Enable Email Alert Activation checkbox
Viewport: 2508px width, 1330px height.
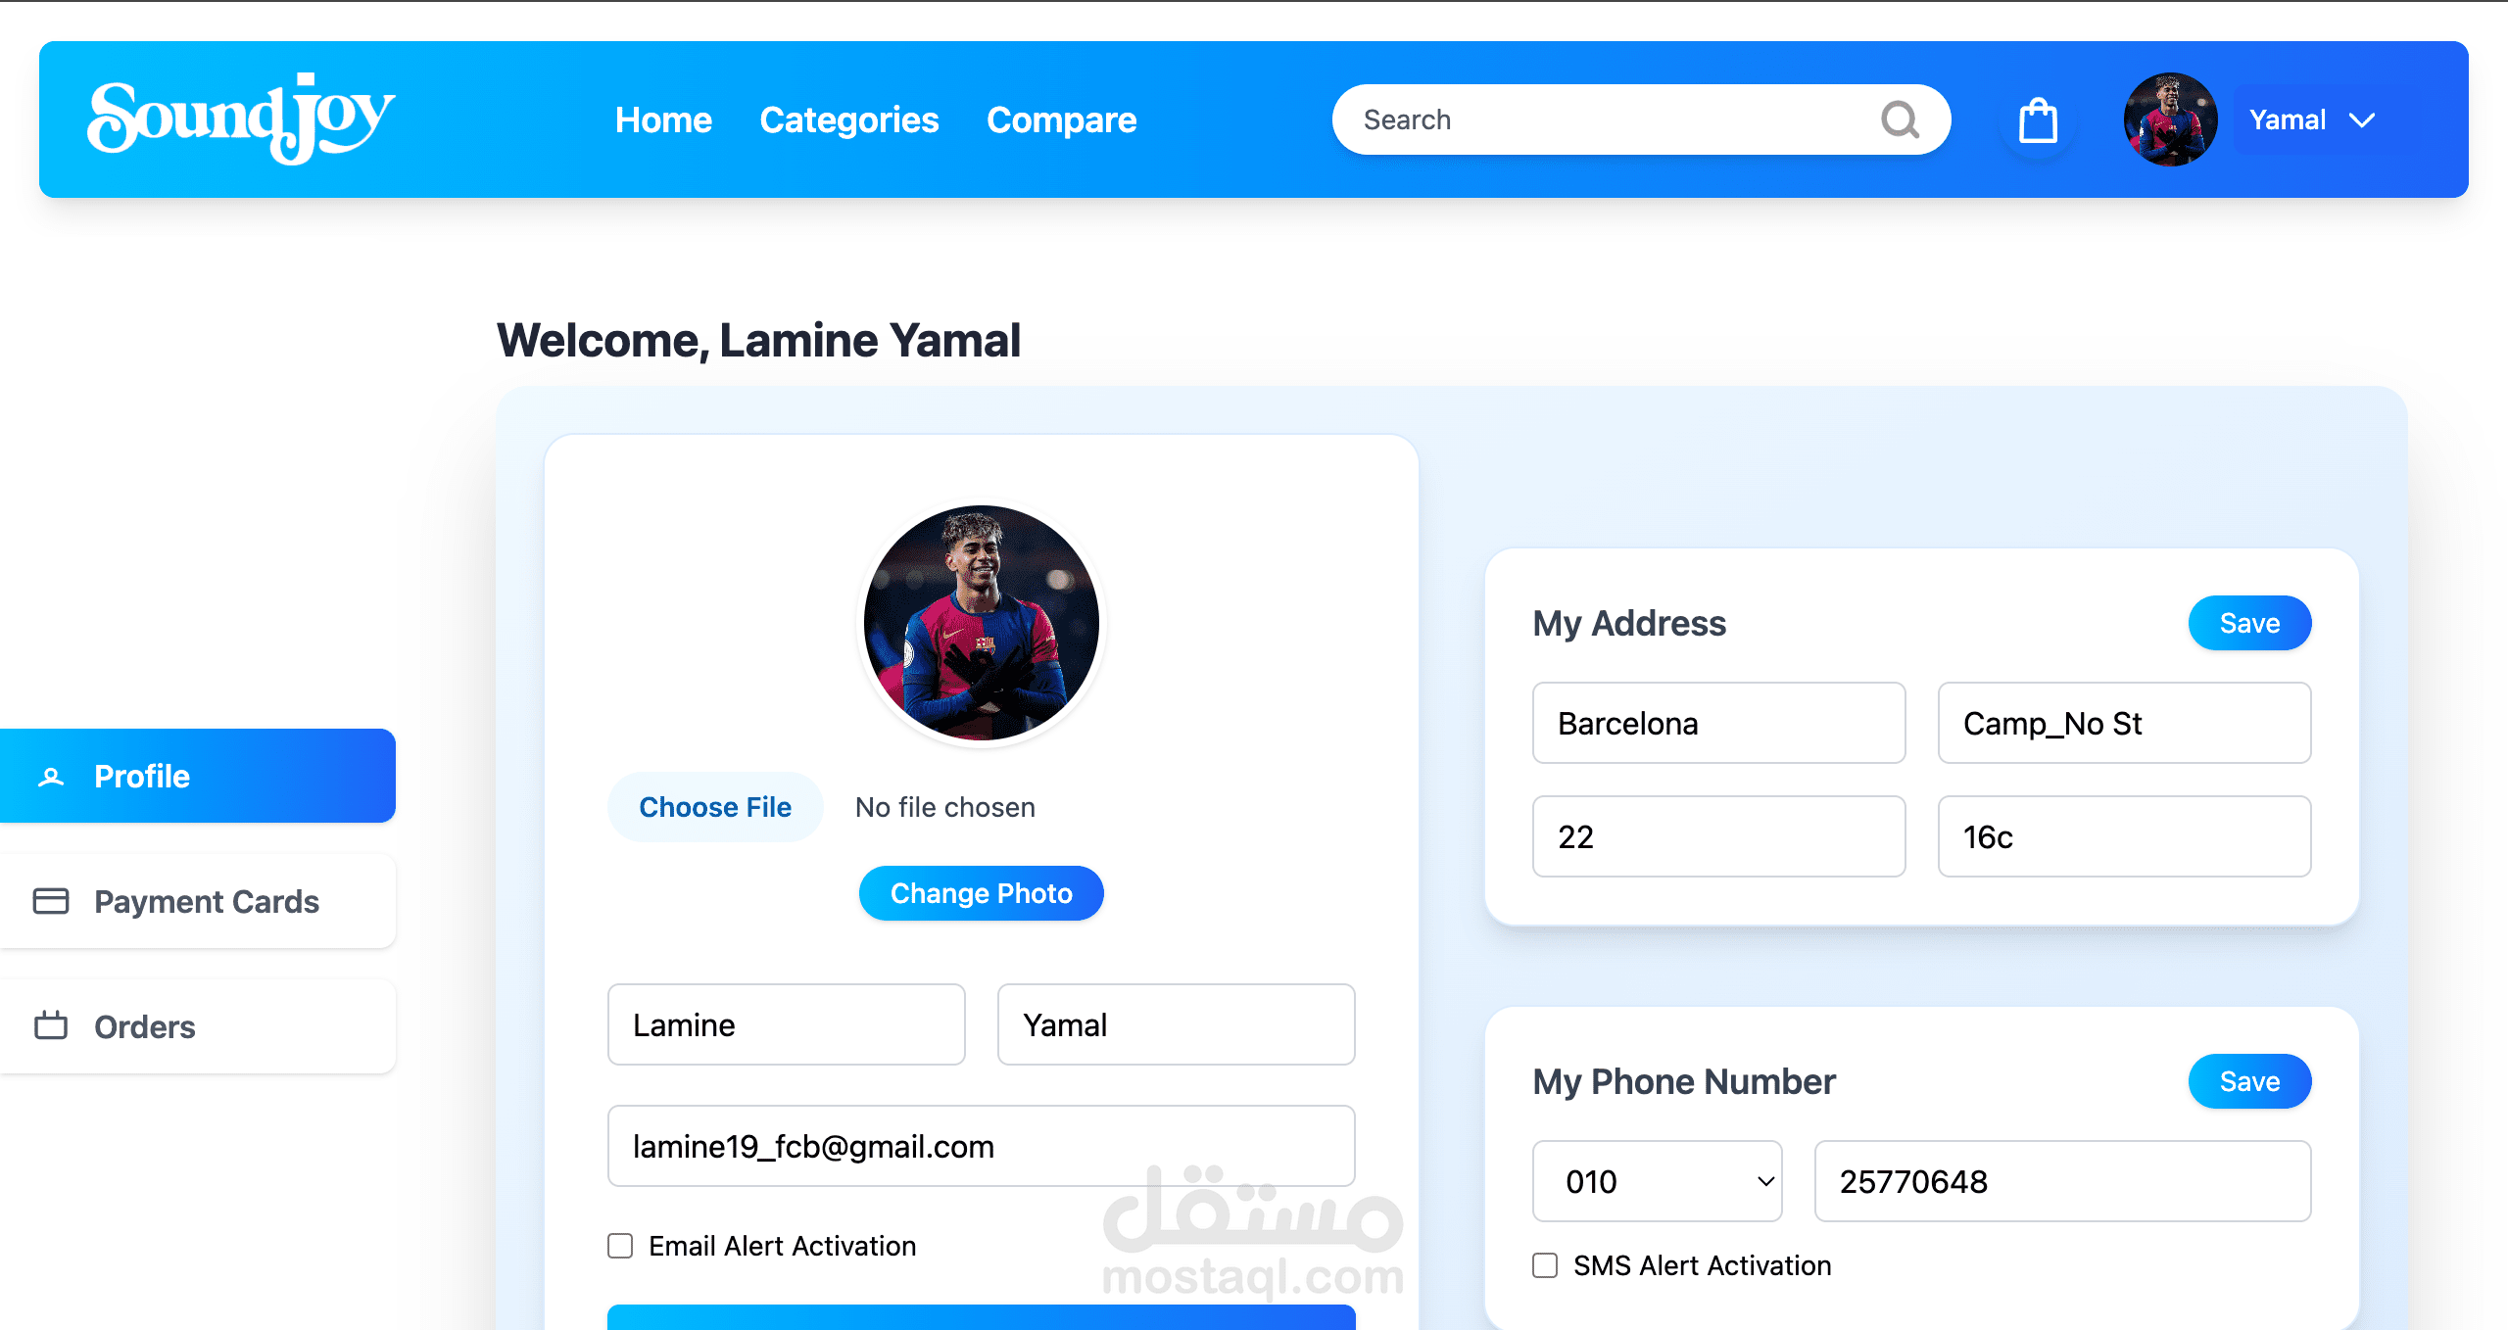pos(620,1246)
